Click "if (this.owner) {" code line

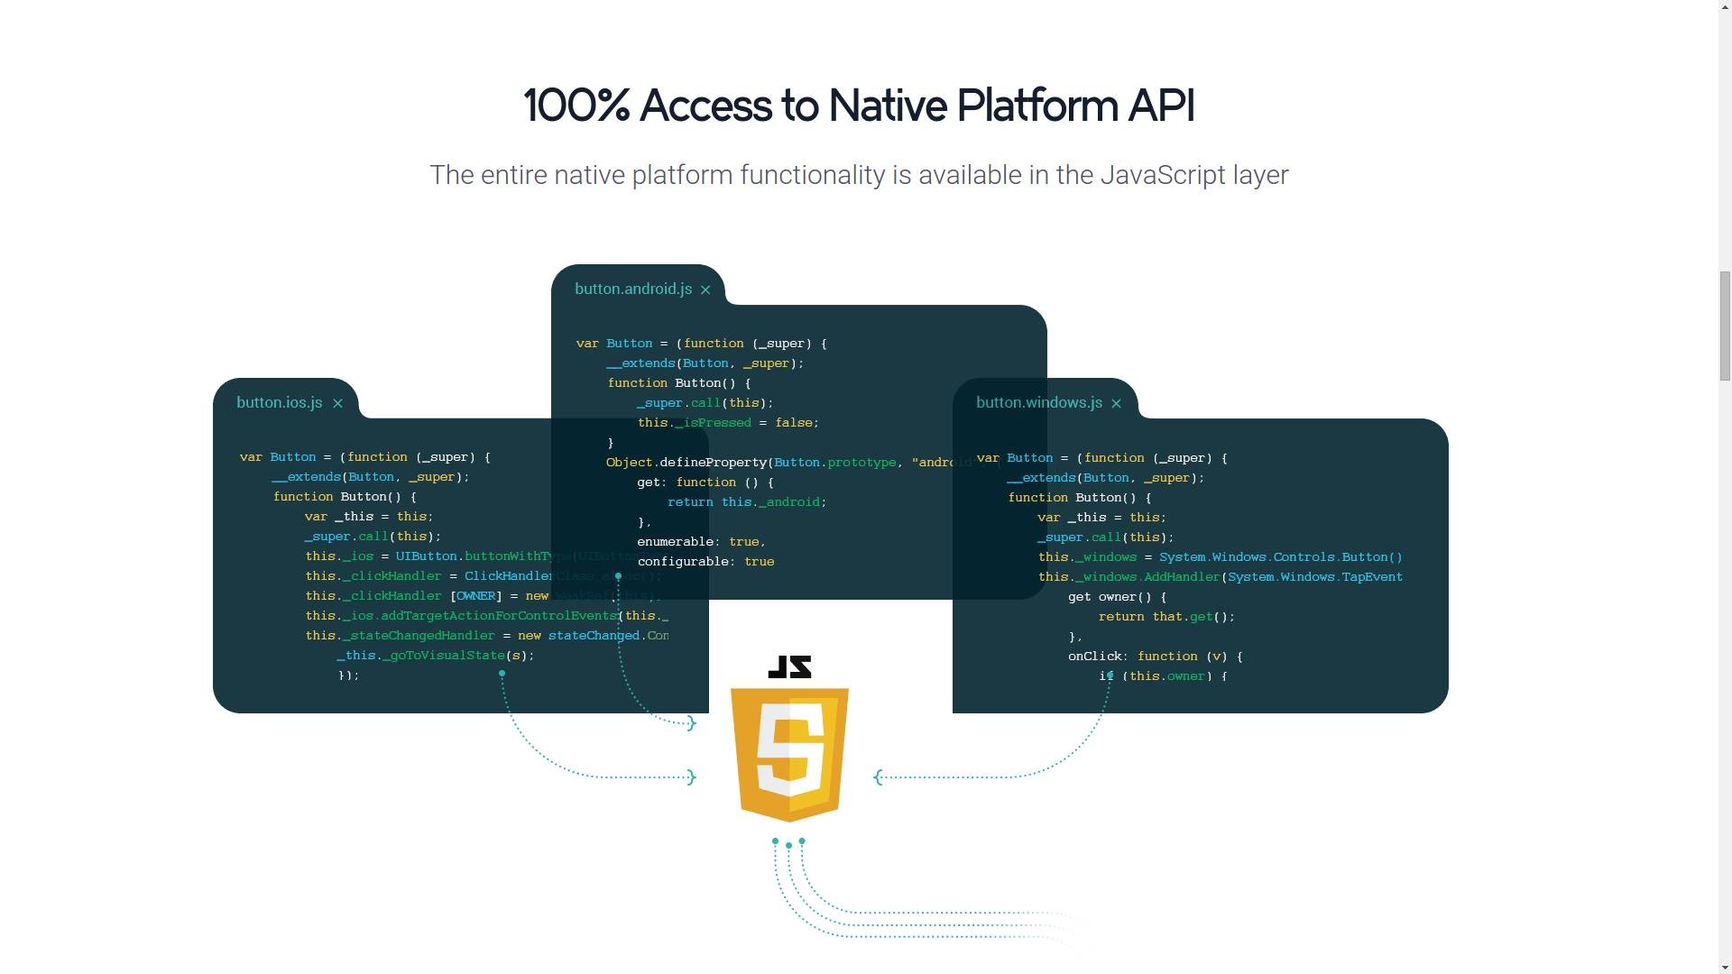click(1163, 676)
